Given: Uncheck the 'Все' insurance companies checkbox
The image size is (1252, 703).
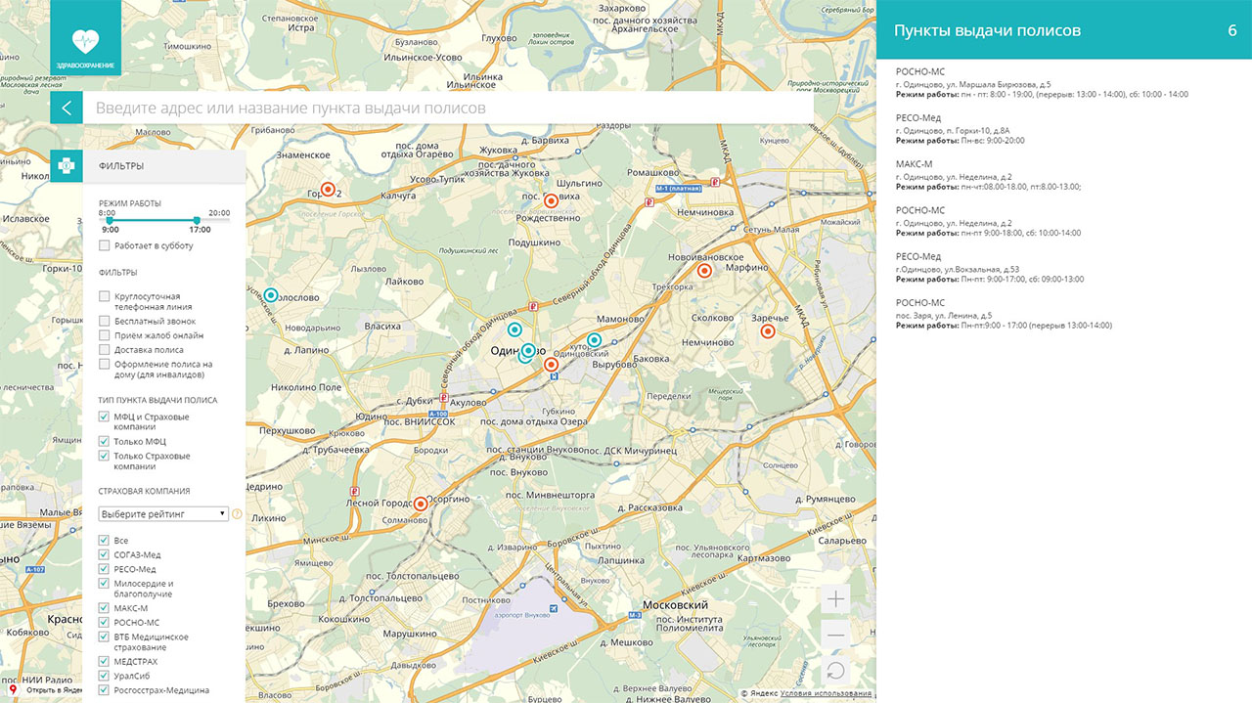Looking at the screenshot, I should [x=105, y=540].
